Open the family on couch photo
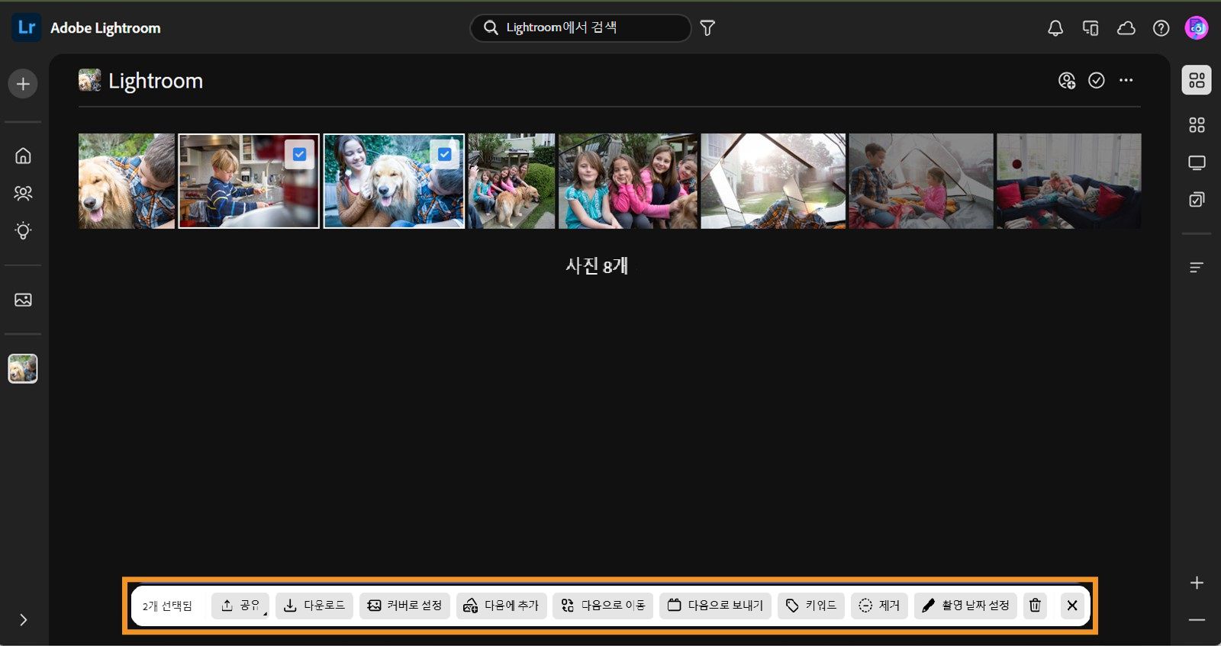The height and width of the screenshot is (646, 1221). (x=1069, y=181)
